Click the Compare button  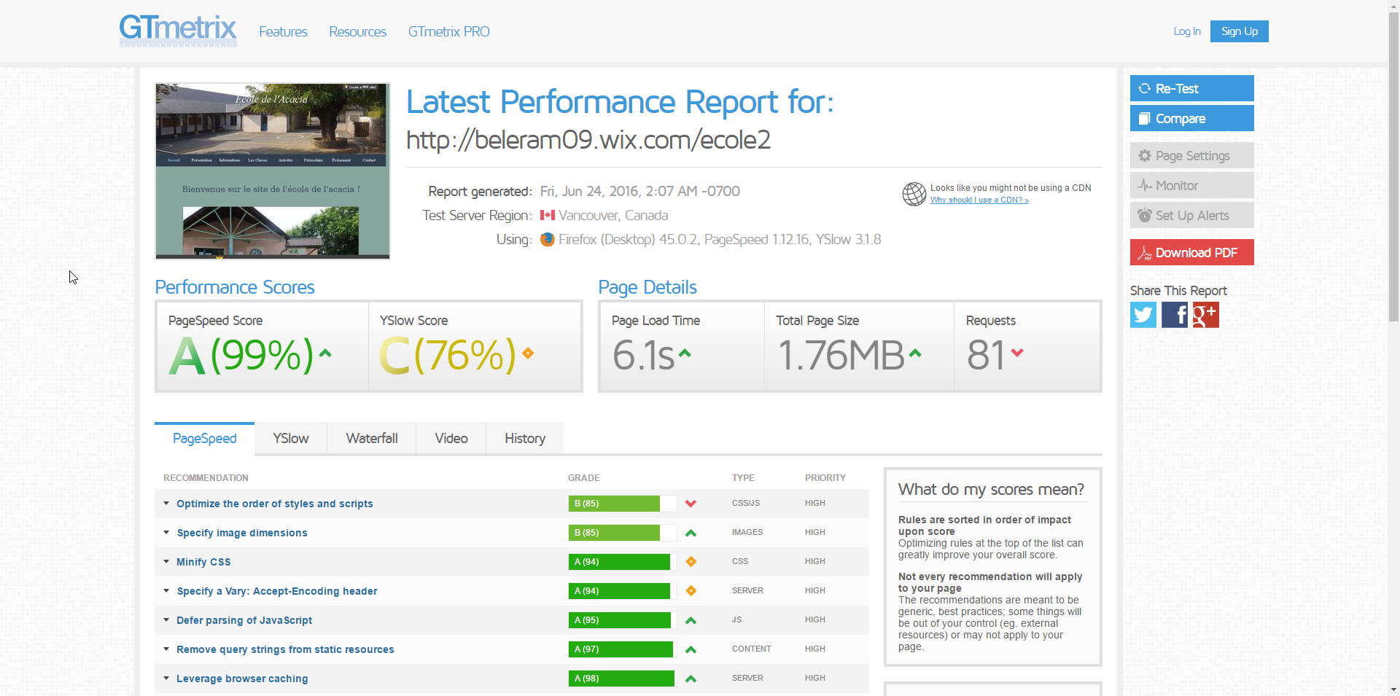pyautogui.click(x=1192, y=118)
